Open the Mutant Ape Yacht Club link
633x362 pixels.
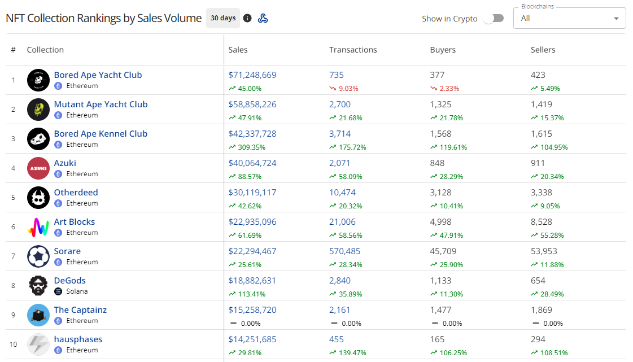coord(101,104)
